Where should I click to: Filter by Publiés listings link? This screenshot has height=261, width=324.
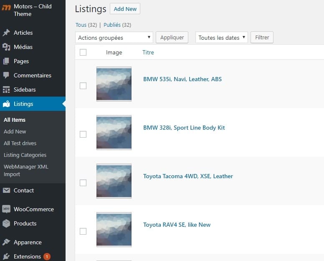tap(112, 25)
